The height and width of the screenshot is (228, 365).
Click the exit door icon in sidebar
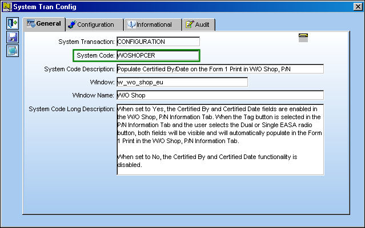coord(13,23)
